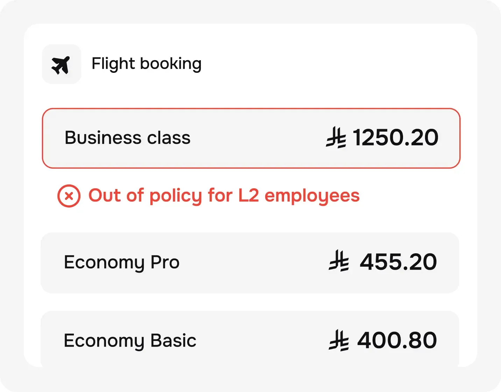
Task: Click the currency symbol beside 400.80
Action: pos(339,340)
